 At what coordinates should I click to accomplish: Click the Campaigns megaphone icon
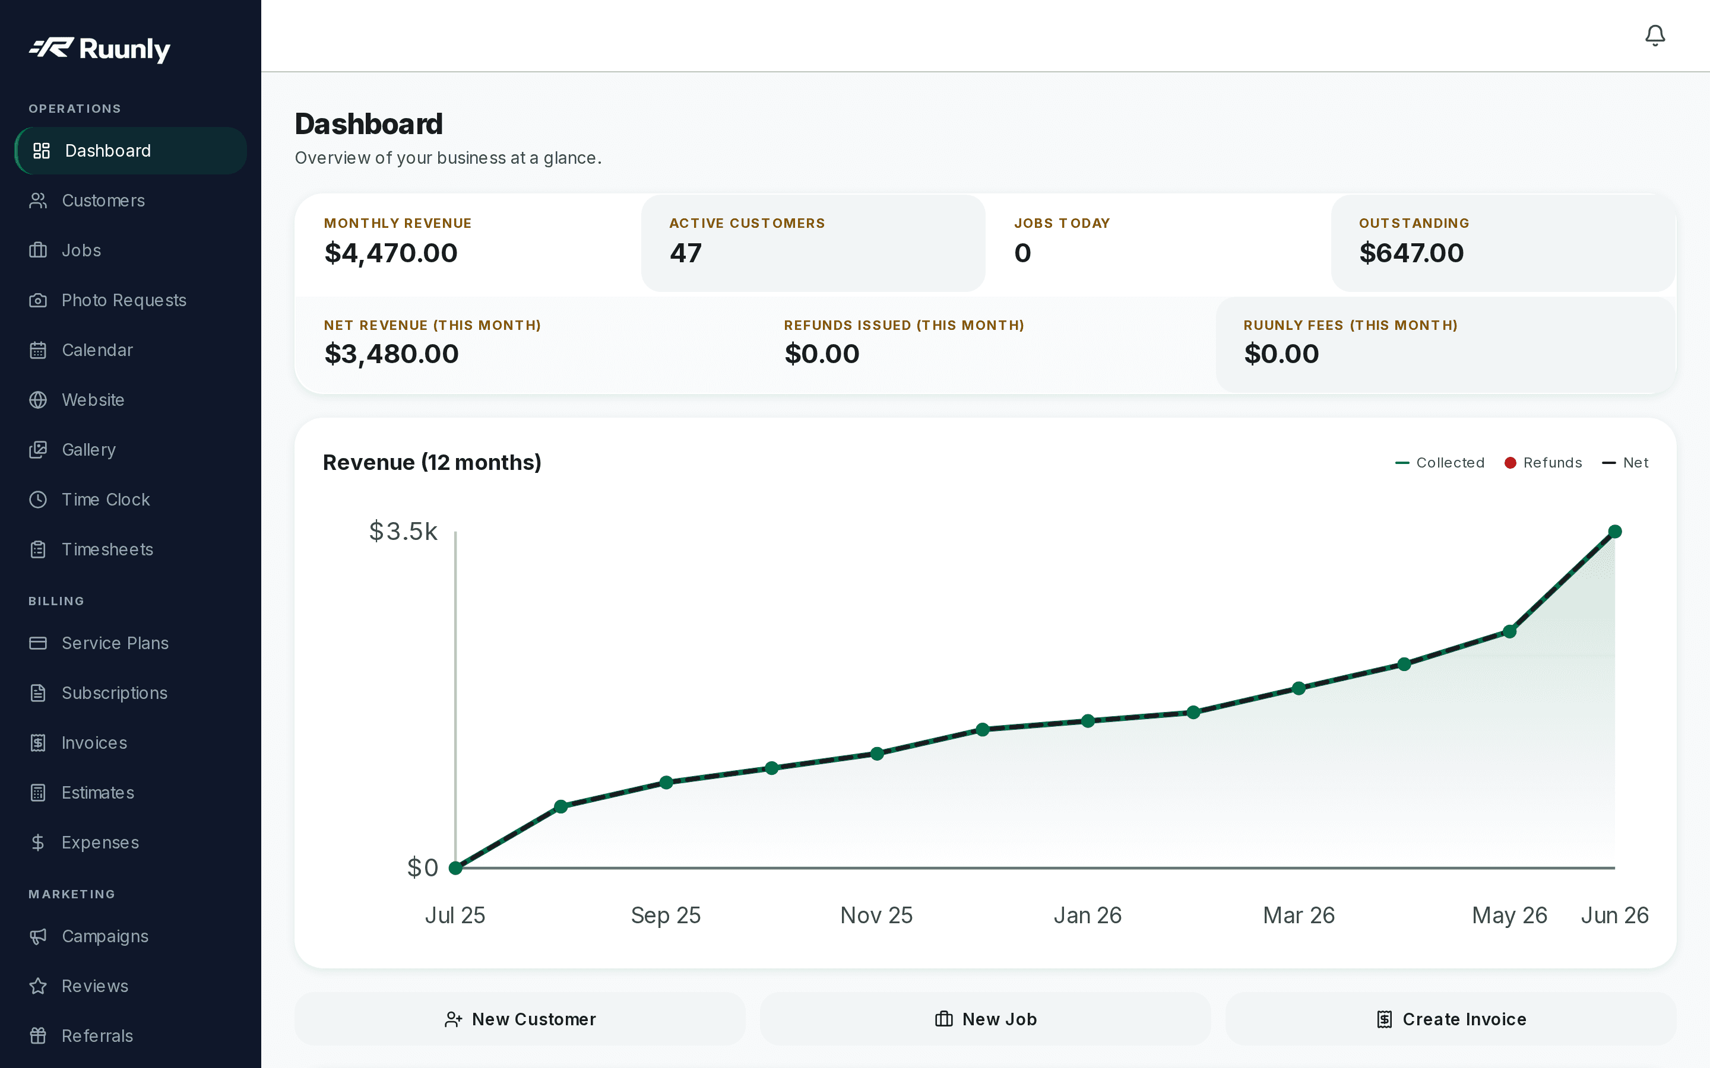coord(38,936)
